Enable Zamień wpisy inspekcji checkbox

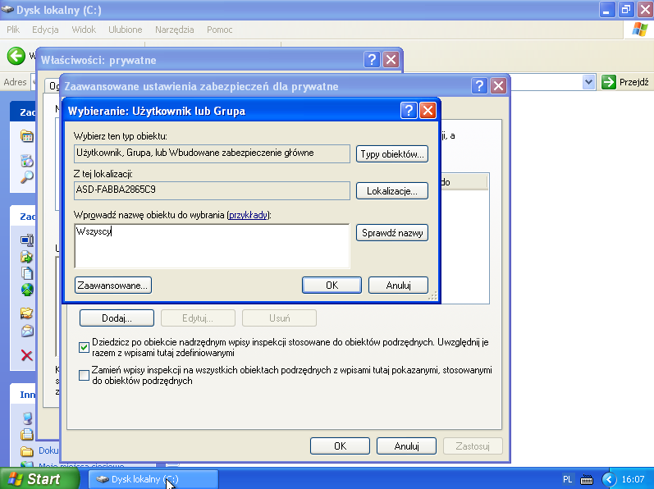pyautogui.click(x=84, y=376)
